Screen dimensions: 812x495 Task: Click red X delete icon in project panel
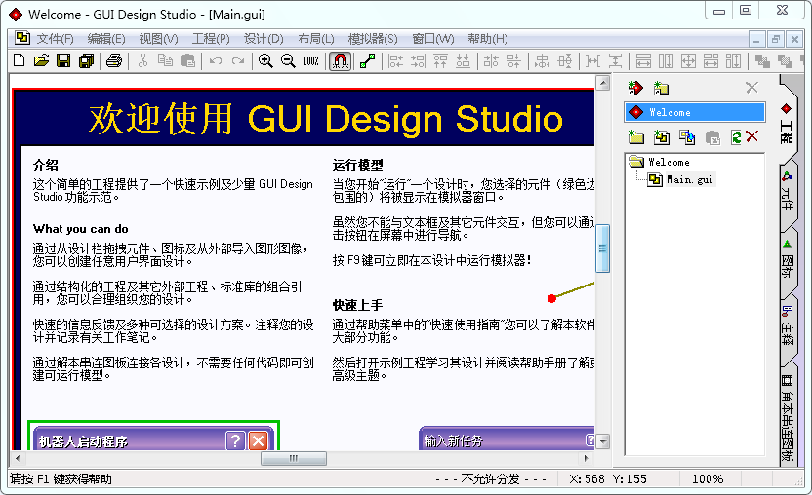click(x=751, y=137)
